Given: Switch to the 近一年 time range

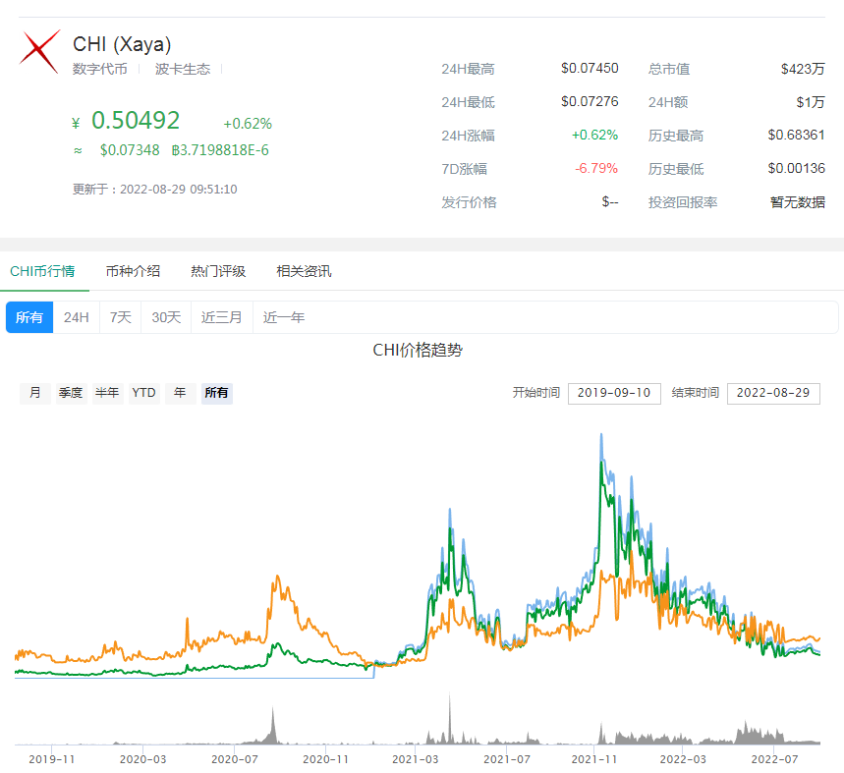Looking at the screenshot, I should pyautogui.click(x=282, y=316).
